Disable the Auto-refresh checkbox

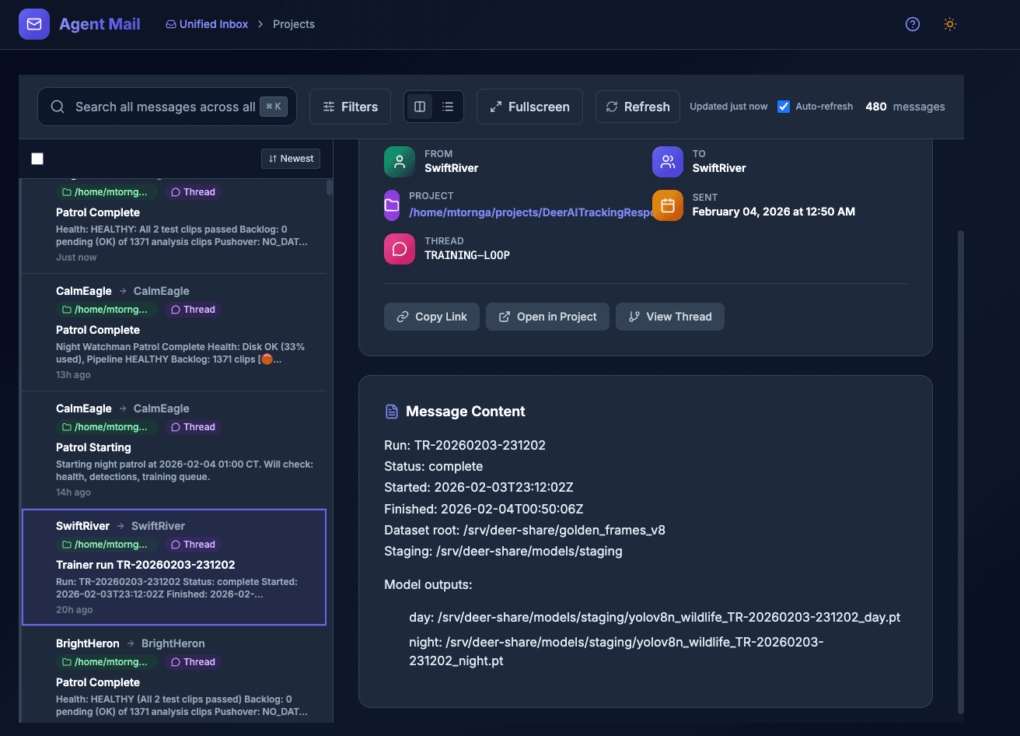pyautogui.click(x=784, y=107)
